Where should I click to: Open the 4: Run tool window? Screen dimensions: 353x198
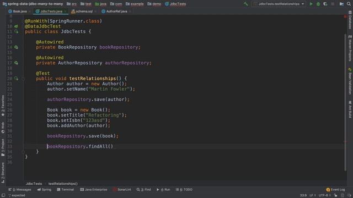(x=163, y=189)
